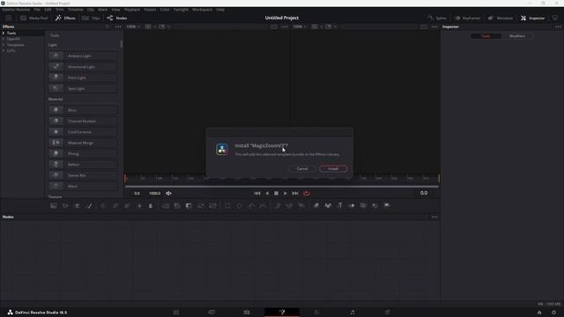Screen dimensions: 564x317
Task: Add a Merge node from the toolbar
Action: pos(166,206)
